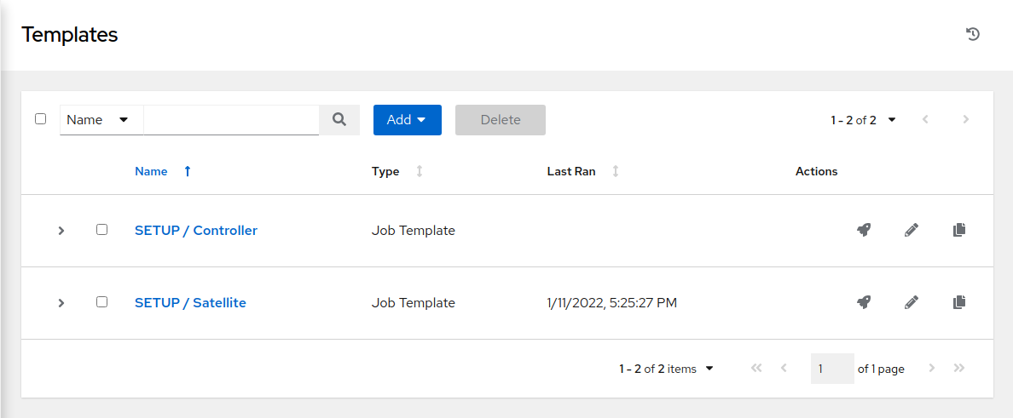Expand the SETUP / Satellite row details
This screenshot has width=1013, height=418.
(x=61, y=302)
